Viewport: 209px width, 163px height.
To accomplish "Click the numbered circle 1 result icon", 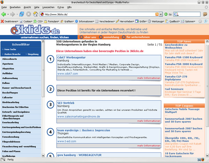I will [51, 60].
